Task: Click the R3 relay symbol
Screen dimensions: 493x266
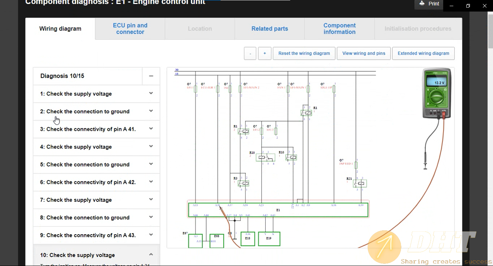Action: (x=244, y=183)
